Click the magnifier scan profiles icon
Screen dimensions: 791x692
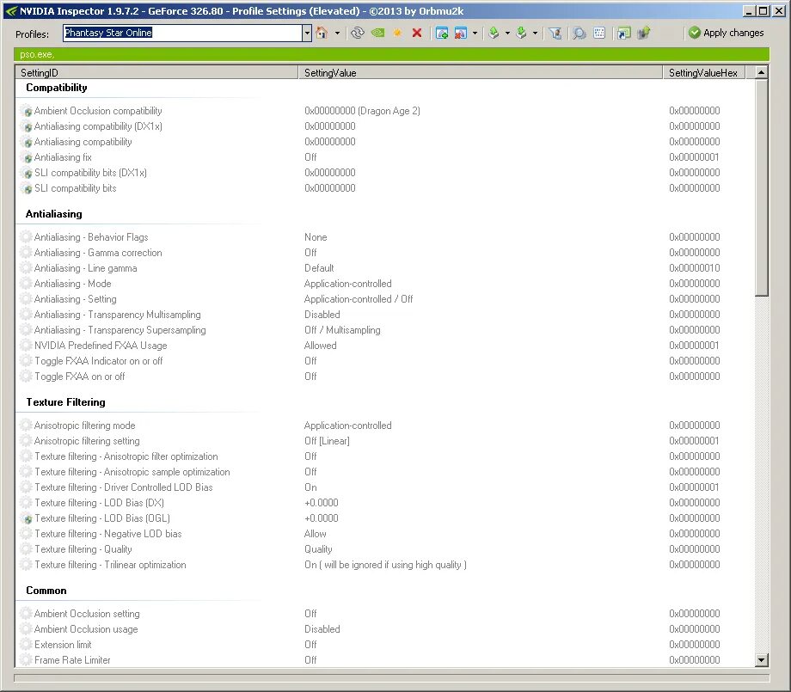click(x=579, y=34)
